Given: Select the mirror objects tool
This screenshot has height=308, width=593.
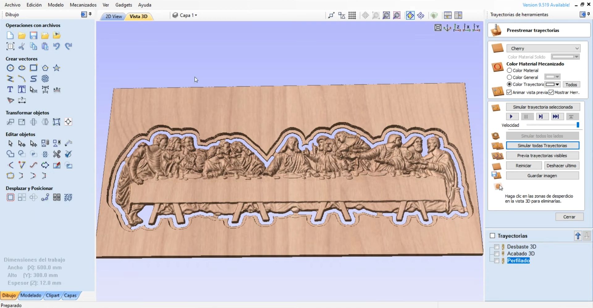Looking at the screenshot, I should (45, 122).
